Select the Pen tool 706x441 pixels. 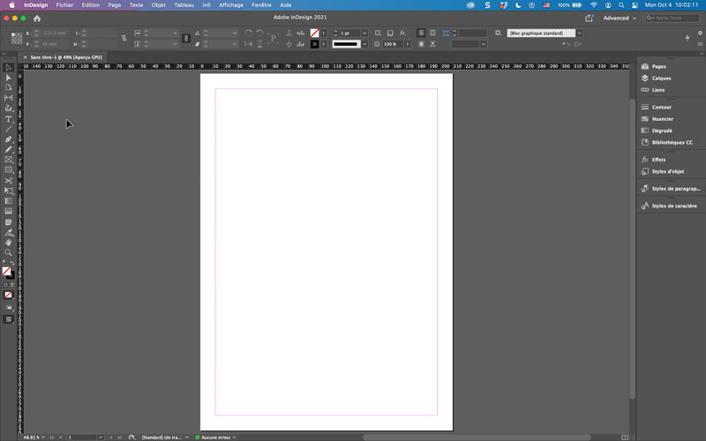pyautogui.click(x=9, y=139)
